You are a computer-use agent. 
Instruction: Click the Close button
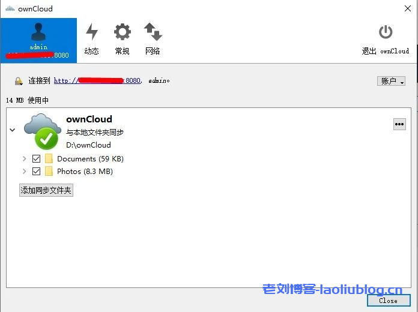(x=389, y=301)
